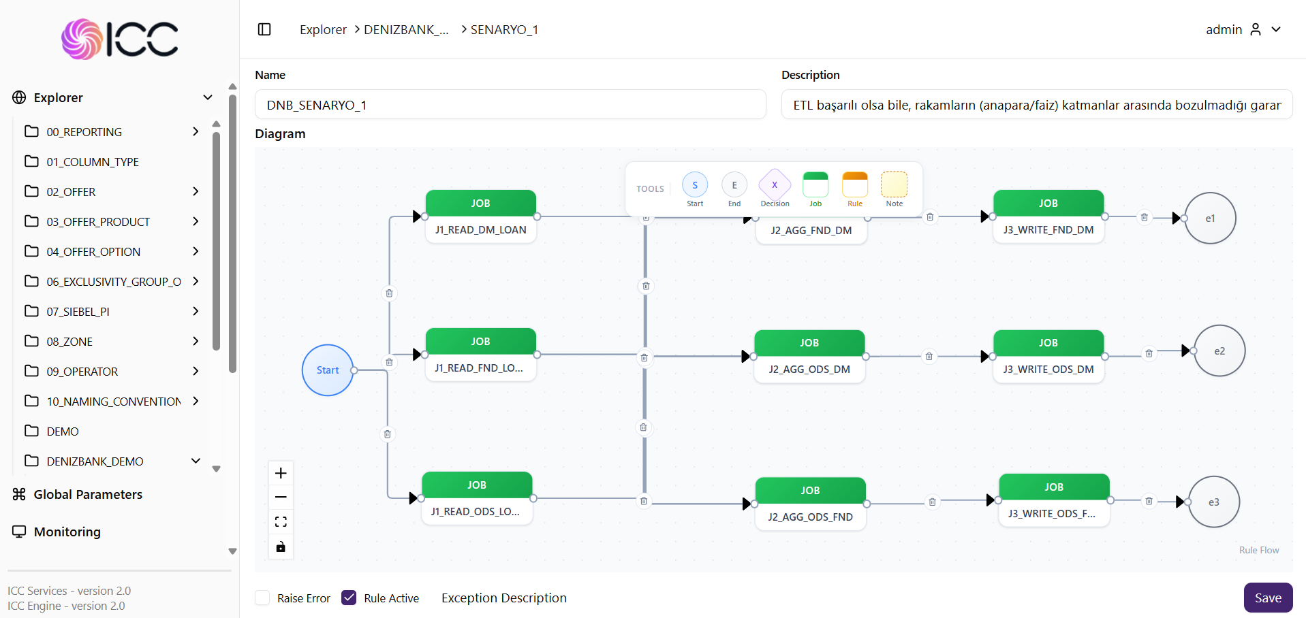Choose the Rule tool icon

point(854,185)
